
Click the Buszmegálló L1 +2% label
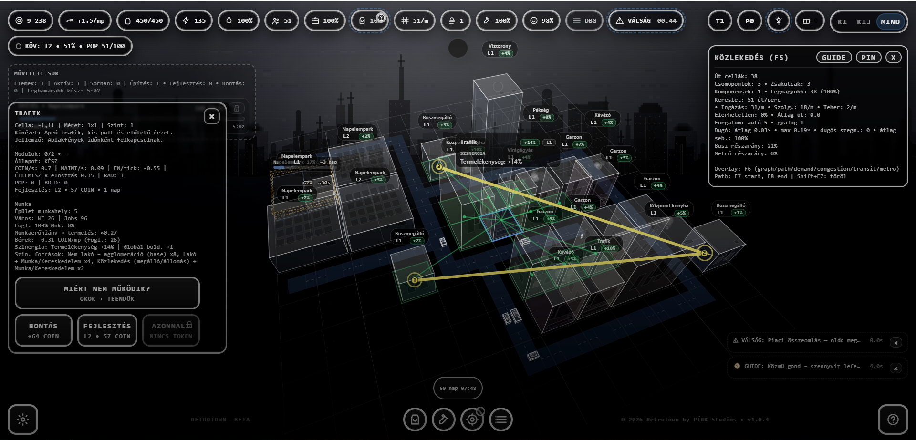click(409, 237)
